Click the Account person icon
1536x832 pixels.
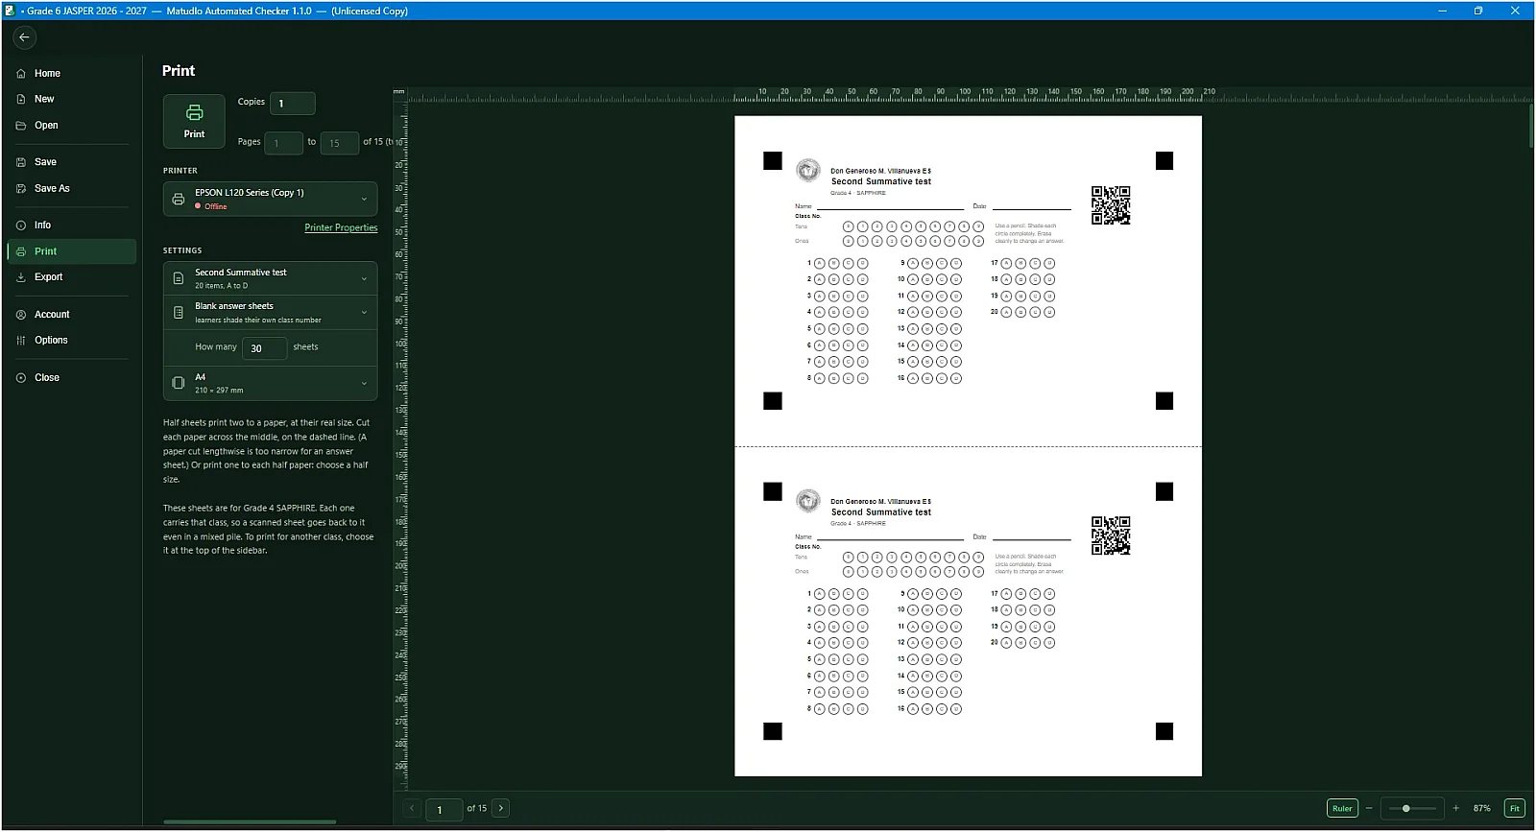(21, 315)
